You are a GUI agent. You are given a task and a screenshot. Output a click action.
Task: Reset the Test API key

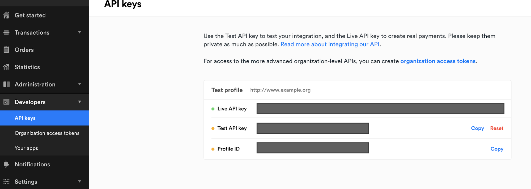(496, 128)
